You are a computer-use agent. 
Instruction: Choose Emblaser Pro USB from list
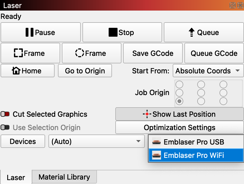(x=194, y=142)
